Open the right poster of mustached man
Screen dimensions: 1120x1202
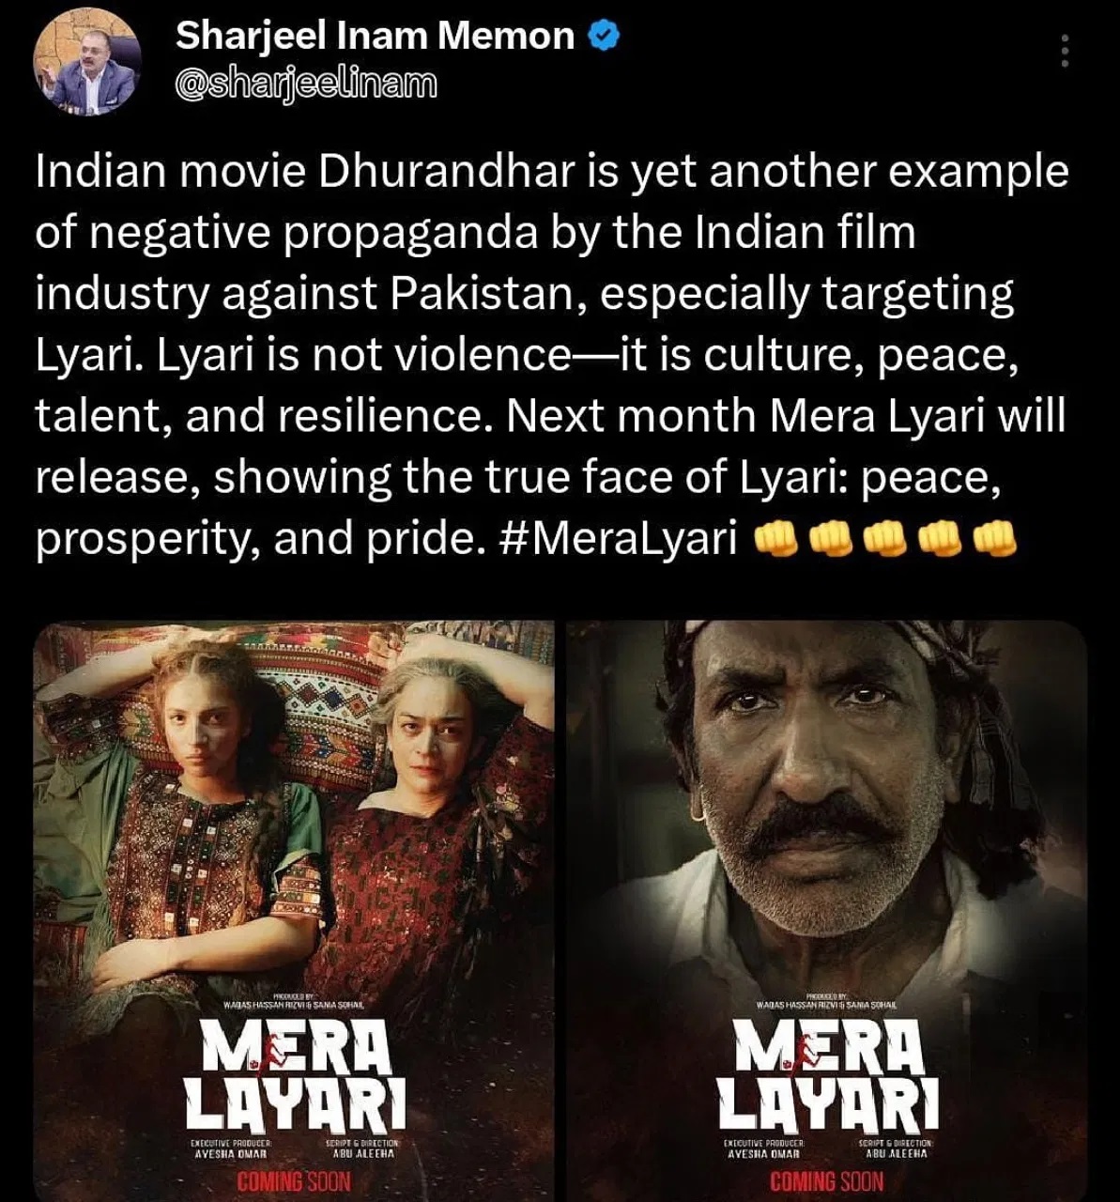827,911
